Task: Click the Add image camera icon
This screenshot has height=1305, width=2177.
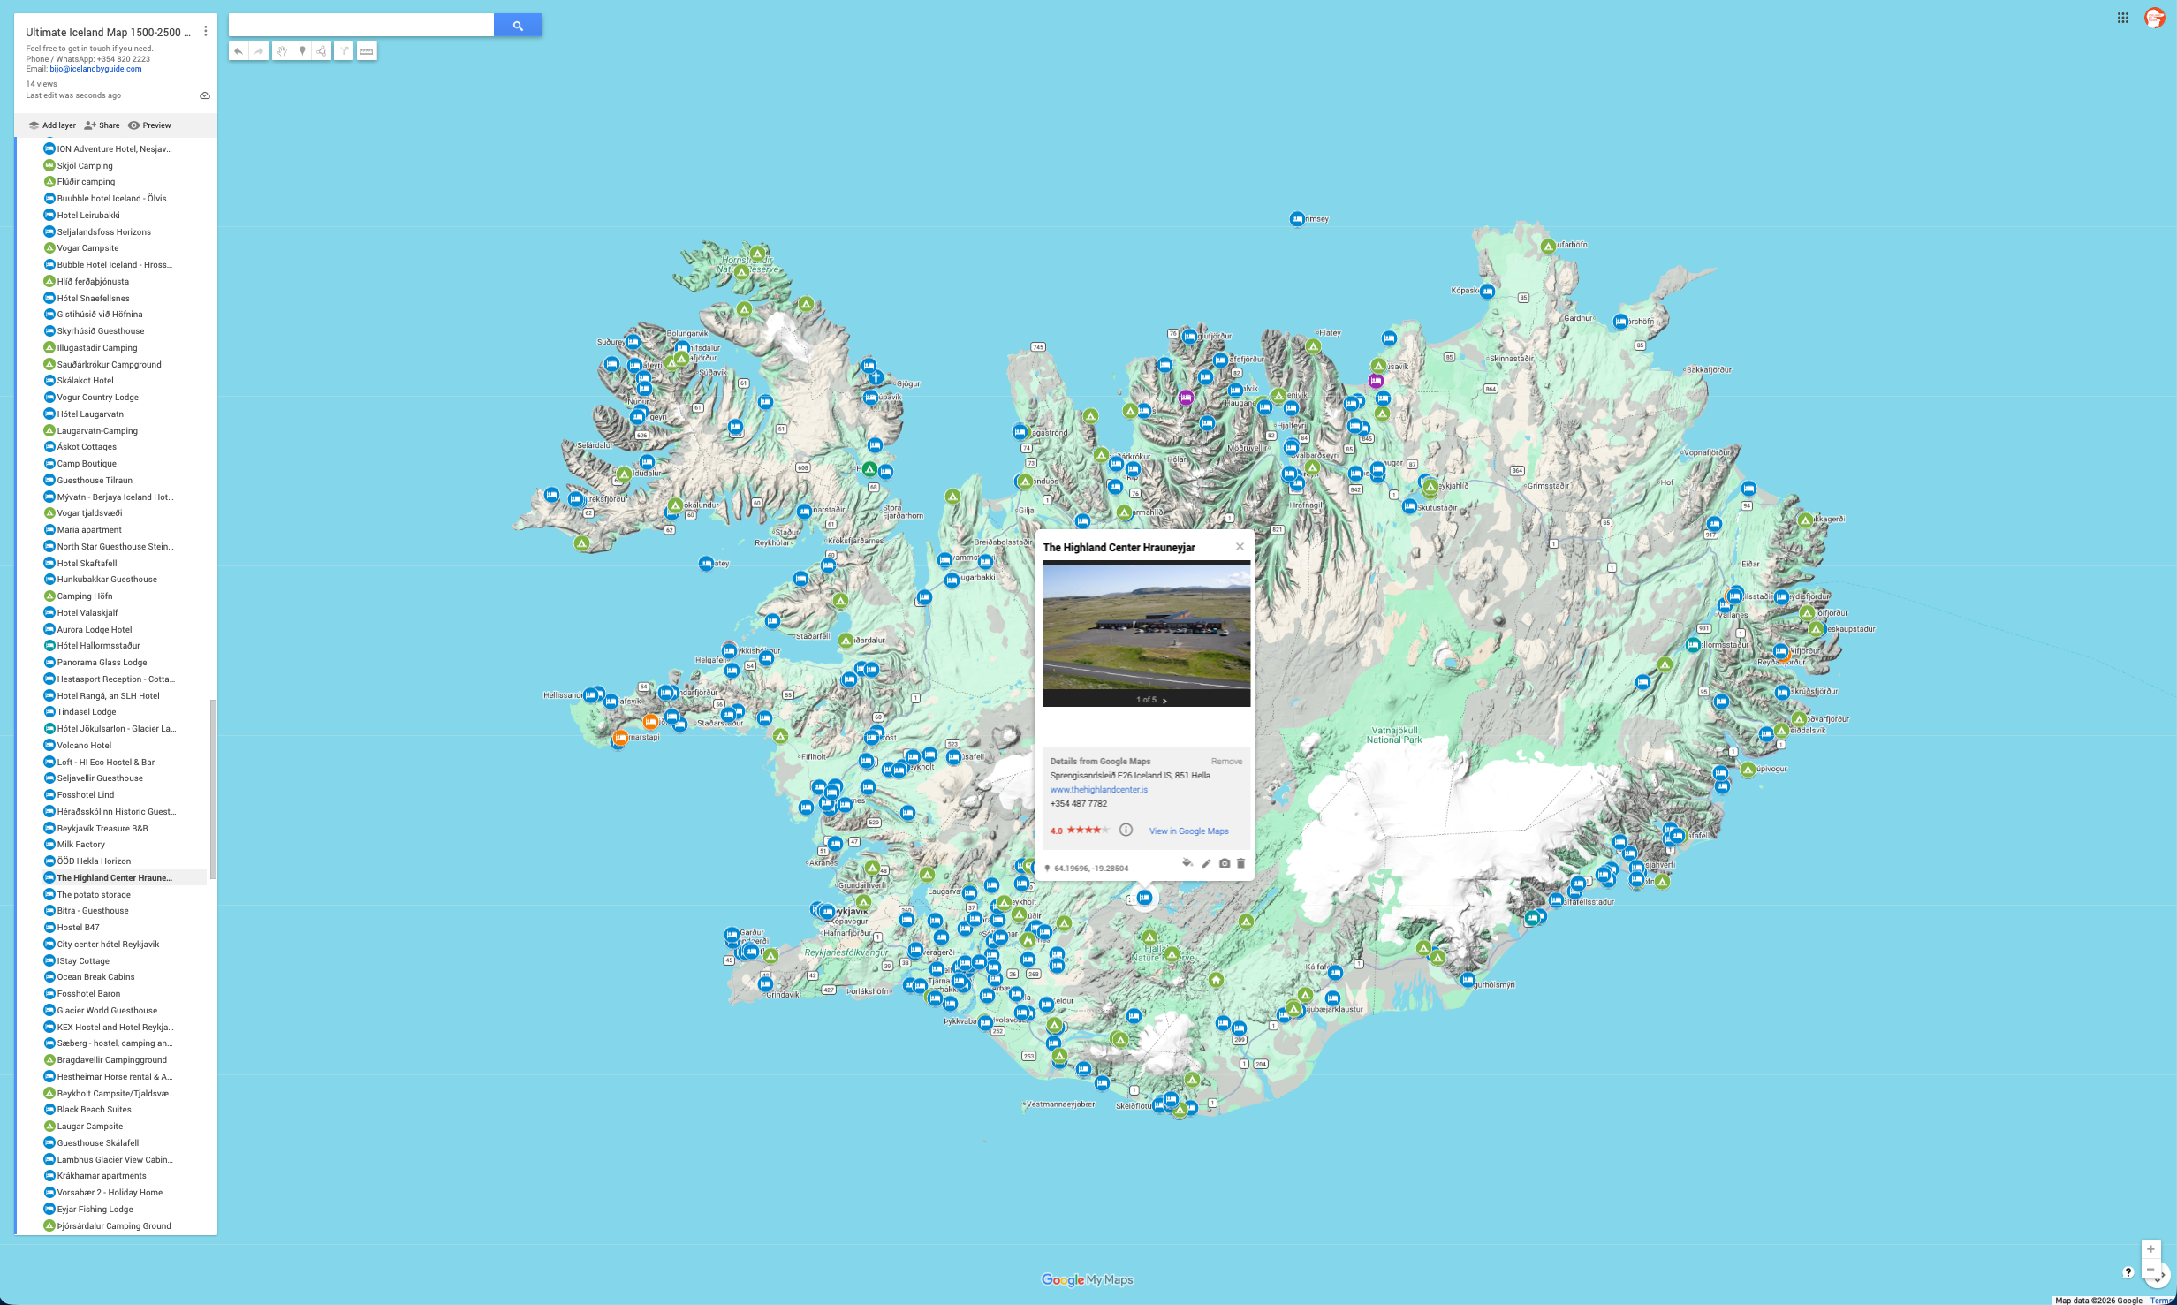Action: point(1224,863)
